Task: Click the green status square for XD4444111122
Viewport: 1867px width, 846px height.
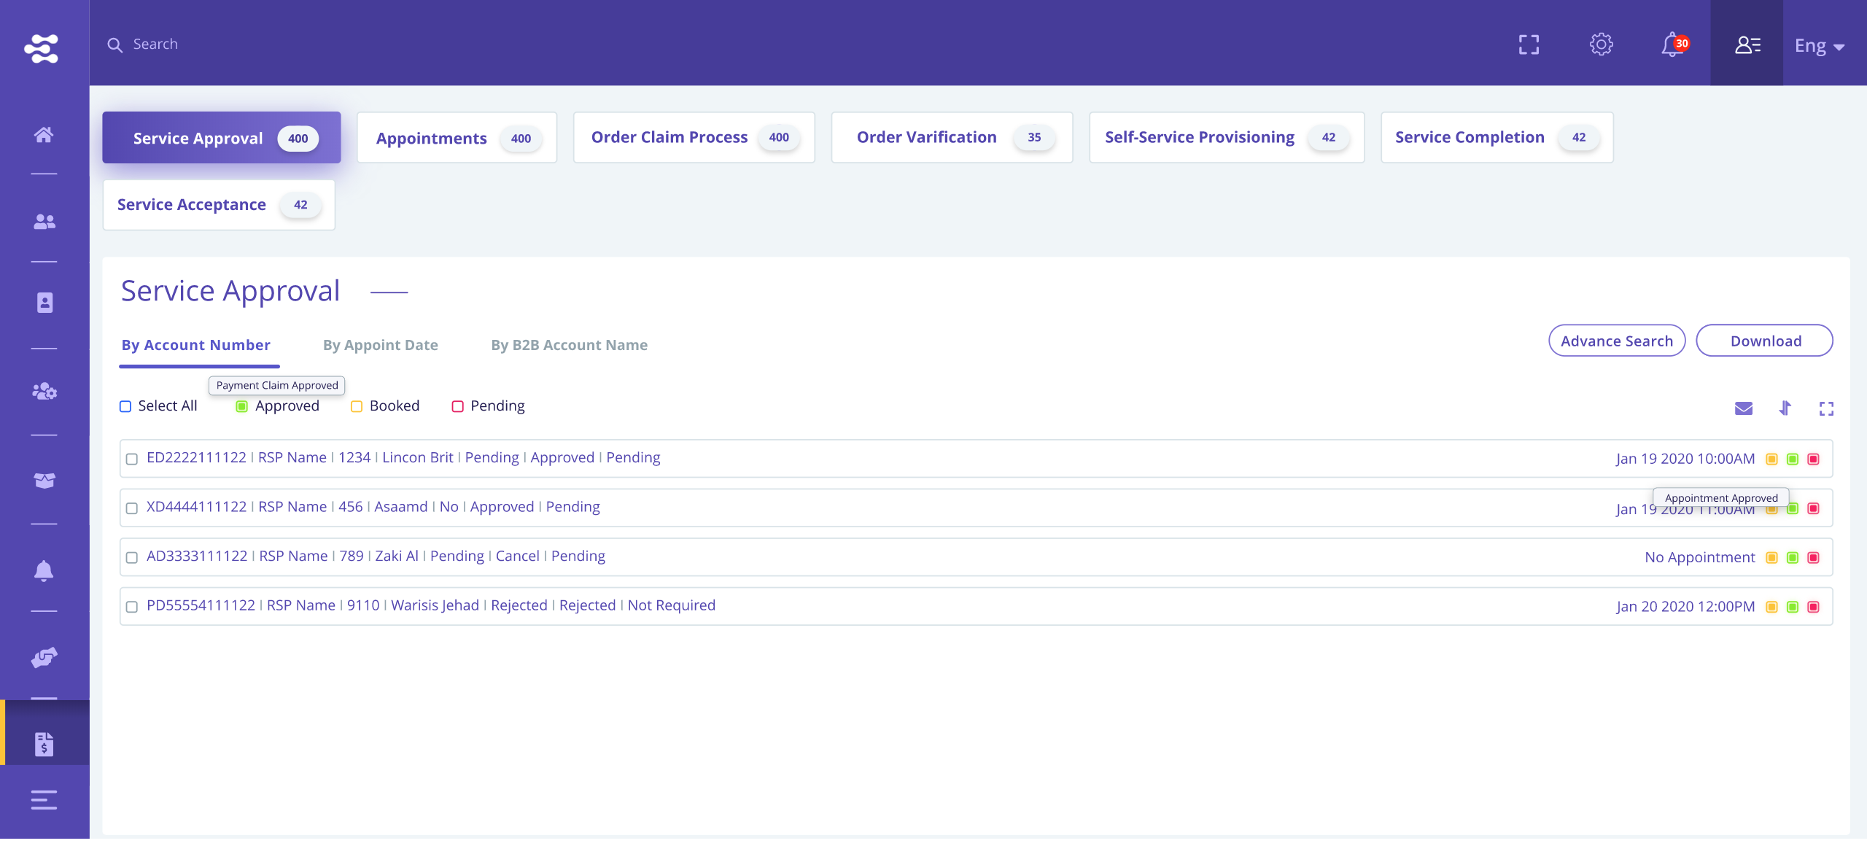Action: click(1793, 508)
